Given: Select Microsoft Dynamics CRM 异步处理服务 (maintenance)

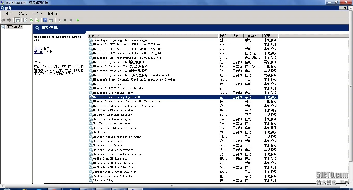Looking at the screenshot, I should click(183, 75).
